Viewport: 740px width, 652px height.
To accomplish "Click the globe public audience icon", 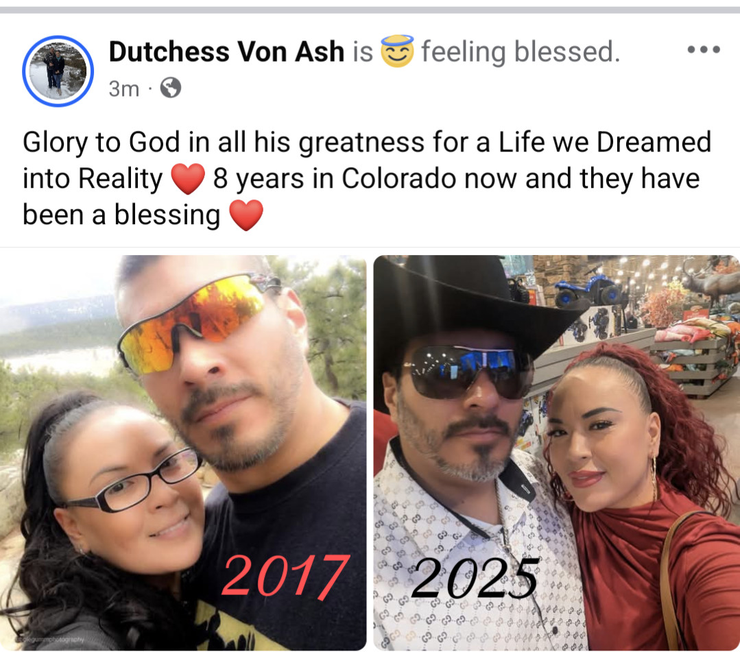I will coord(170,88).
